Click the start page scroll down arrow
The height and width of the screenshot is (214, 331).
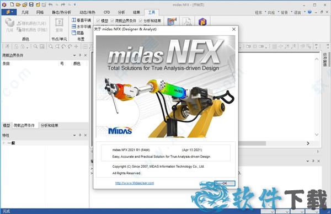317,135
